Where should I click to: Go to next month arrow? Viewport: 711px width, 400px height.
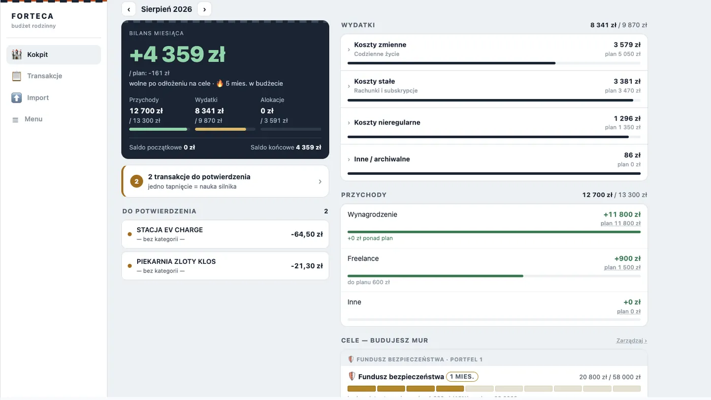[x=204, y=9]
